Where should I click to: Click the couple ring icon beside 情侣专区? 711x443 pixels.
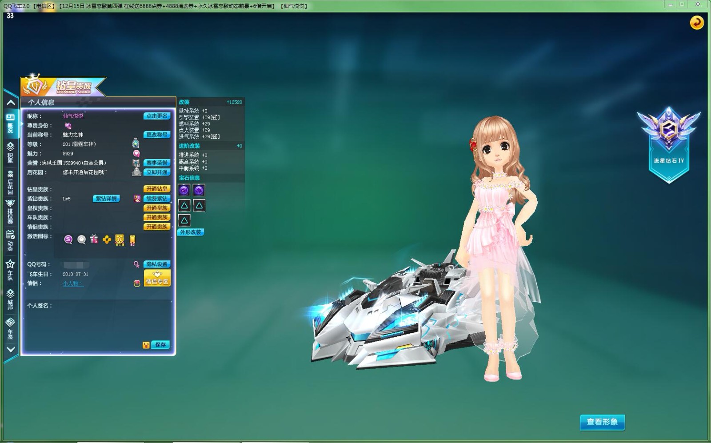(x=137, y=283)
